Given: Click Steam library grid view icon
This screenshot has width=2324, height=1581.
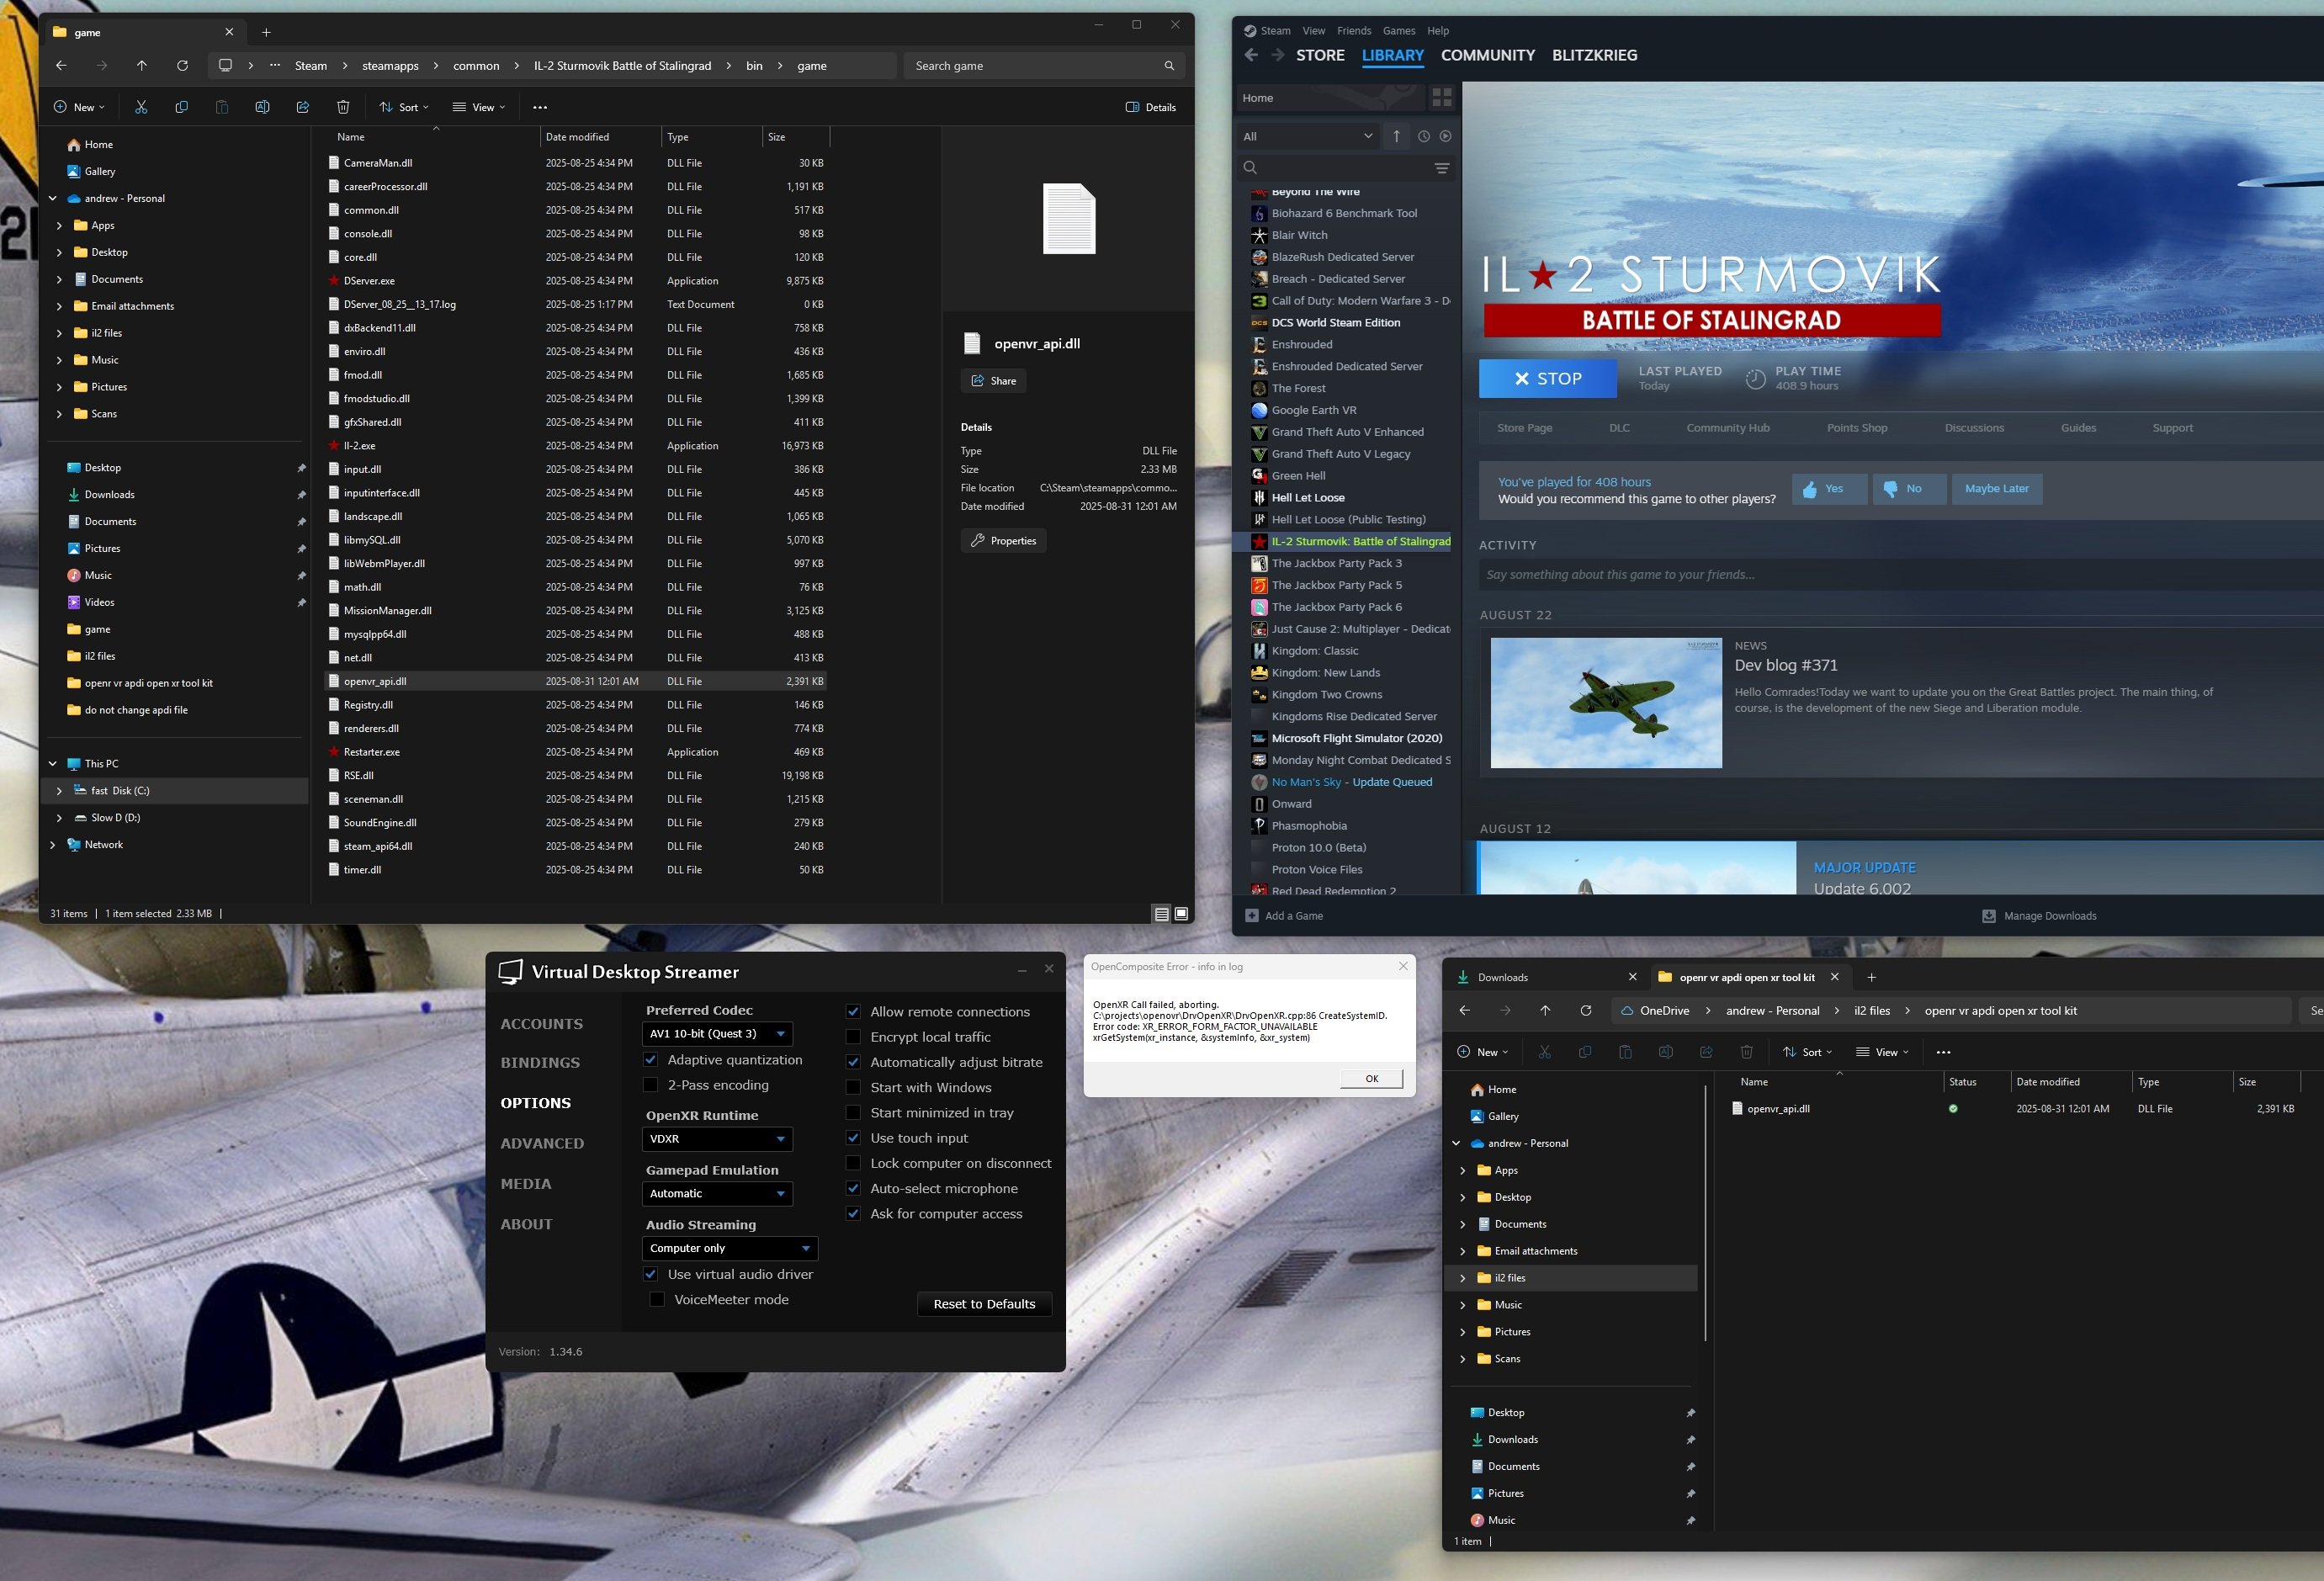Looking at the screenshot, I should pyautogui.click(x=1441, y=98).
